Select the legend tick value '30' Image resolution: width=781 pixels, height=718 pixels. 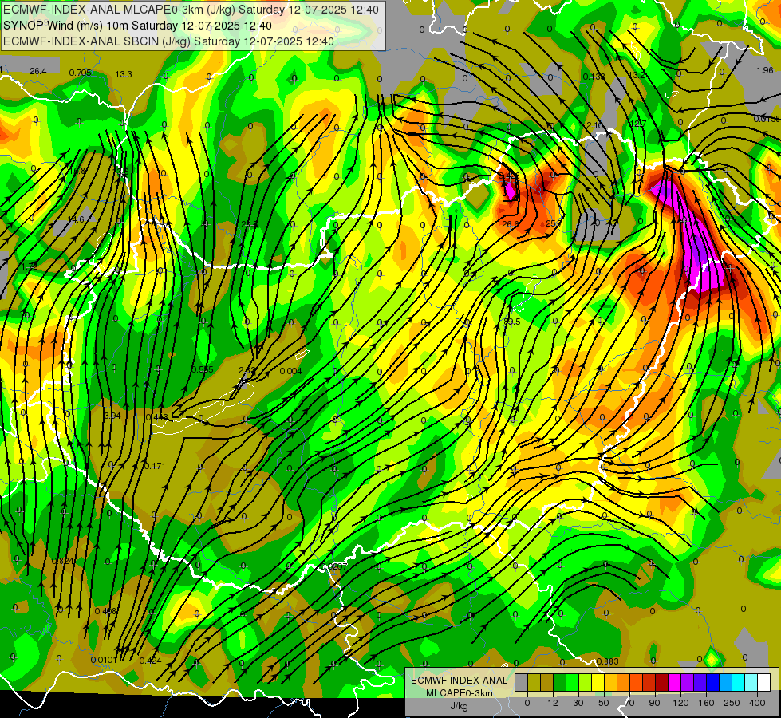coord(578,703)
